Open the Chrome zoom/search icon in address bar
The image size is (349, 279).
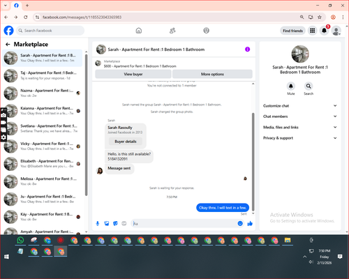tap(302, 17)
